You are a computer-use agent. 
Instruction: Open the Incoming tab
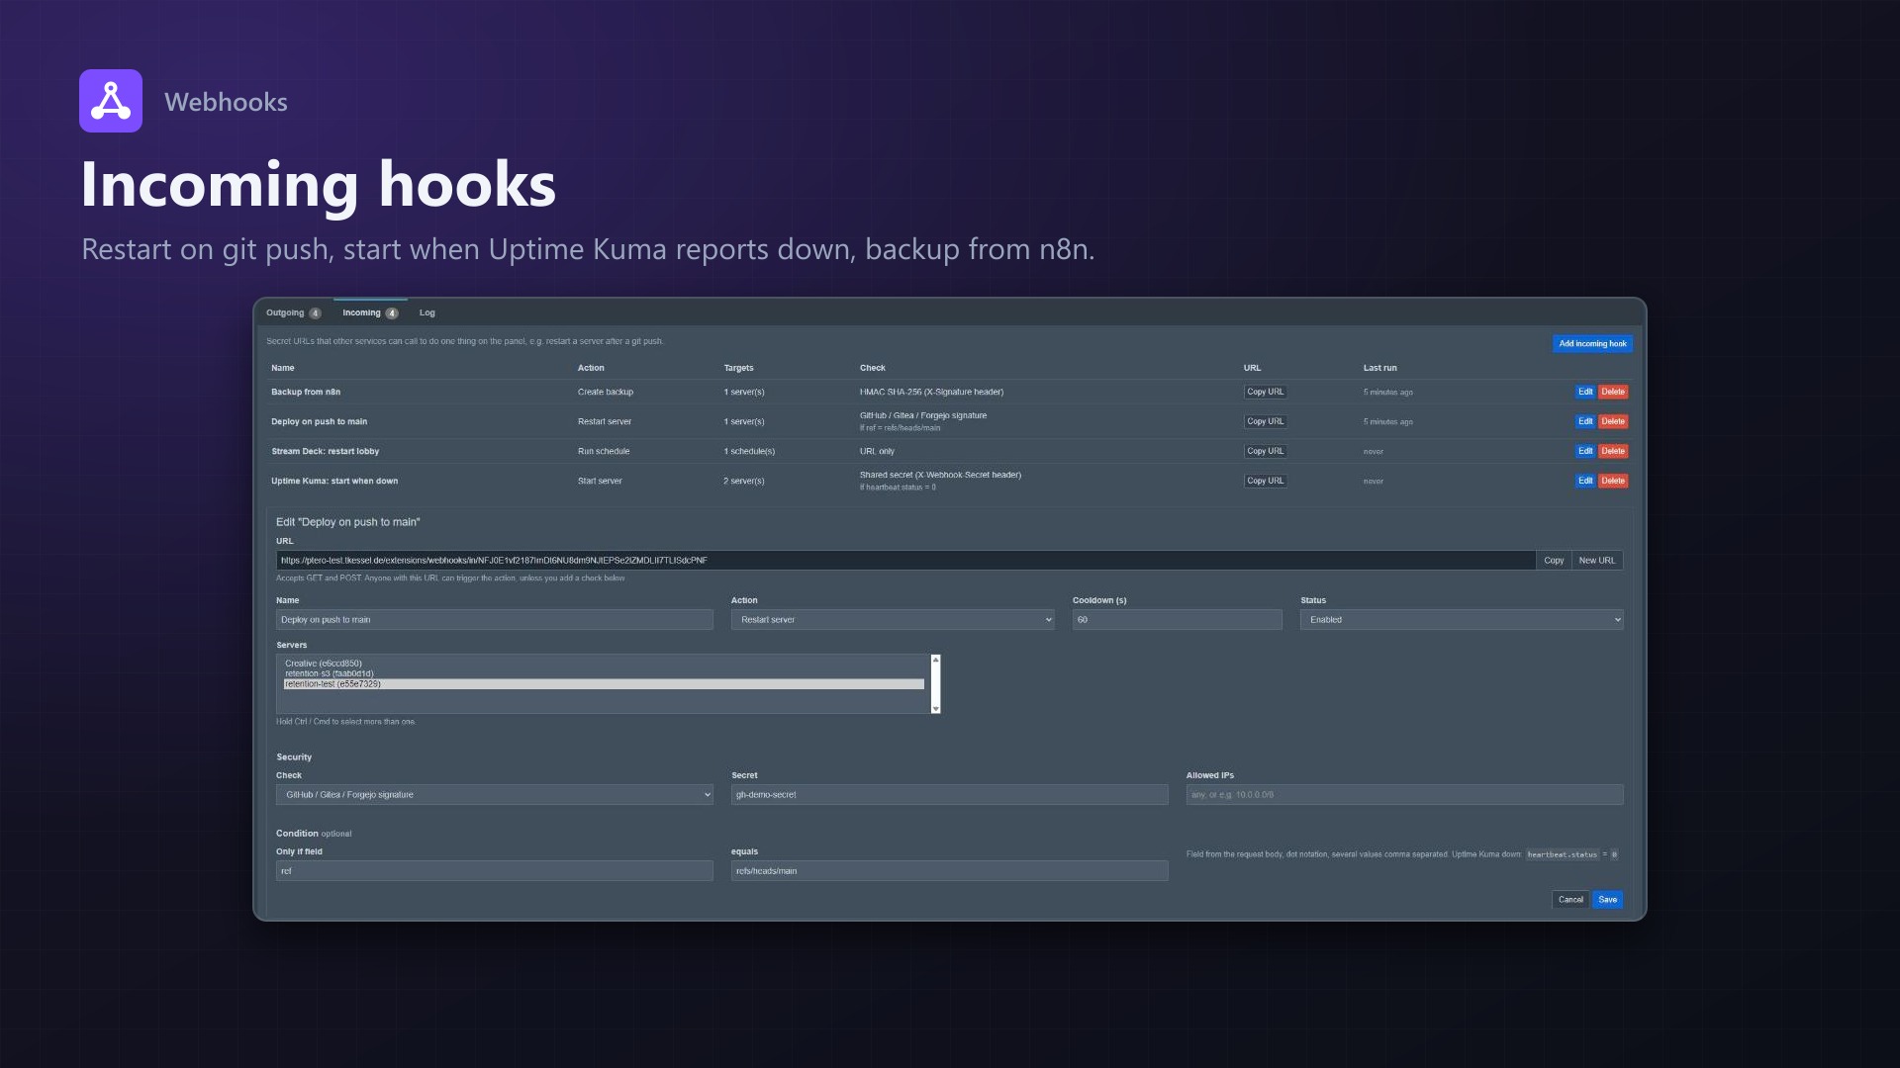[370, 312]
